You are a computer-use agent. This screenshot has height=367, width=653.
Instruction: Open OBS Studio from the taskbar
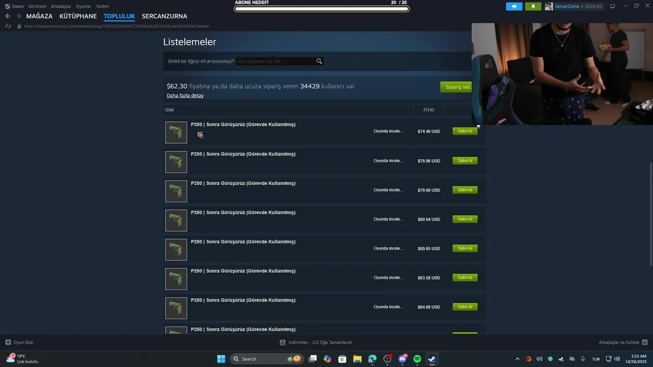[387, 359]
